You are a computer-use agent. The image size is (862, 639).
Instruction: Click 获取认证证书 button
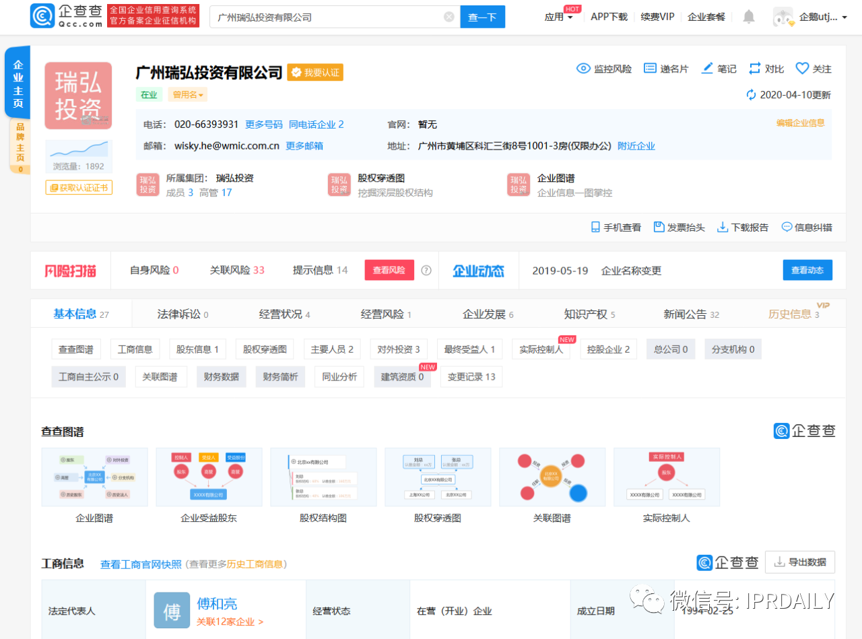[x=79, y=187]
